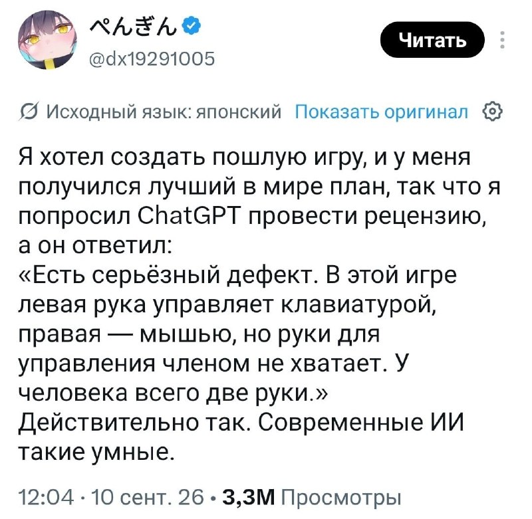This screenshot has height=519, width=532.
Task: Click the 12:04 timestamp
Action: pos(46,497)
